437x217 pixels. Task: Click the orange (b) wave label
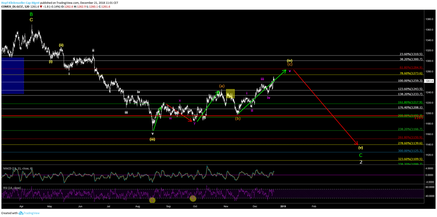238,119
